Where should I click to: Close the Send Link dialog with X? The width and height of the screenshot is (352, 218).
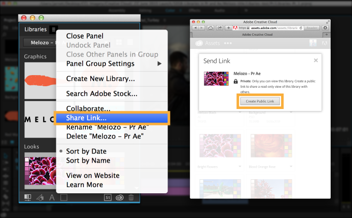316,61
